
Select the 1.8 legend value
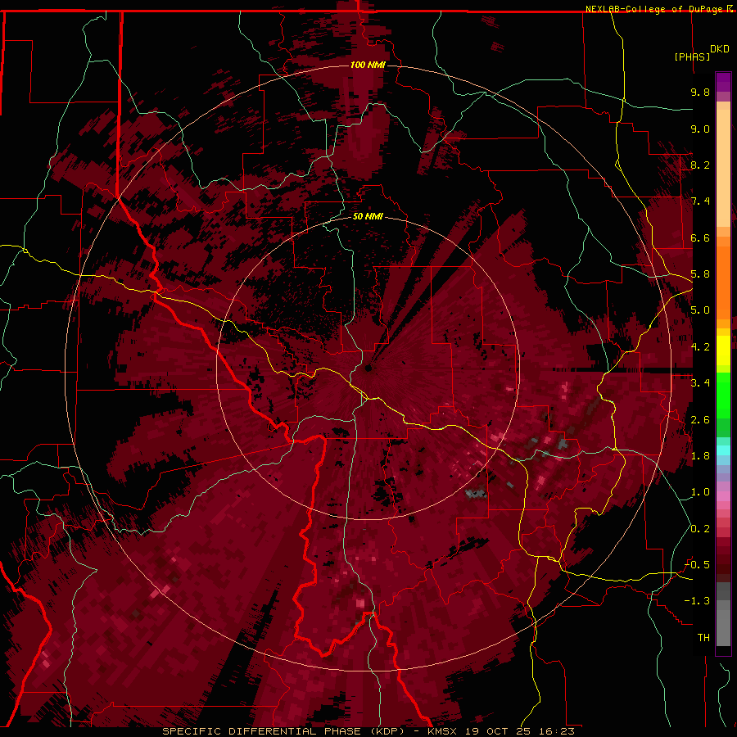(700, 456)
